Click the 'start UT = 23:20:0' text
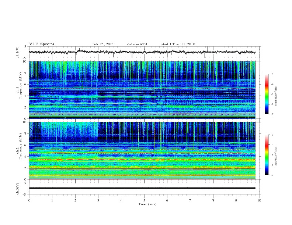The image size is (292, 225). pyautogui.click(x=178, y=44)
